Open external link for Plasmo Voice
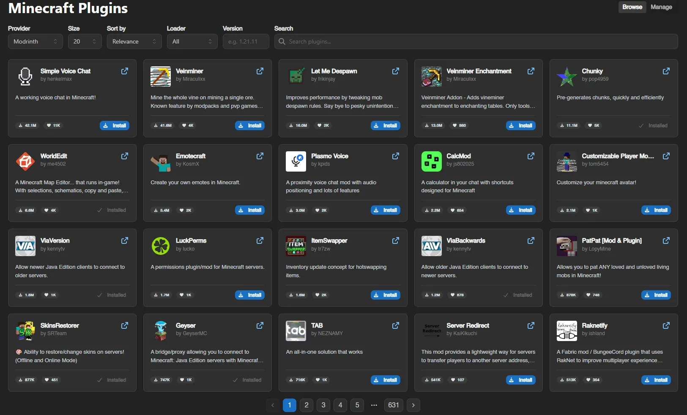This screenshot has width=687, height=415. (x=396, y=156)
